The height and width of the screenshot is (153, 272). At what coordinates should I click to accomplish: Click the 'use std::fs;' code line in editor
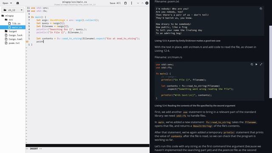(39, 11)
